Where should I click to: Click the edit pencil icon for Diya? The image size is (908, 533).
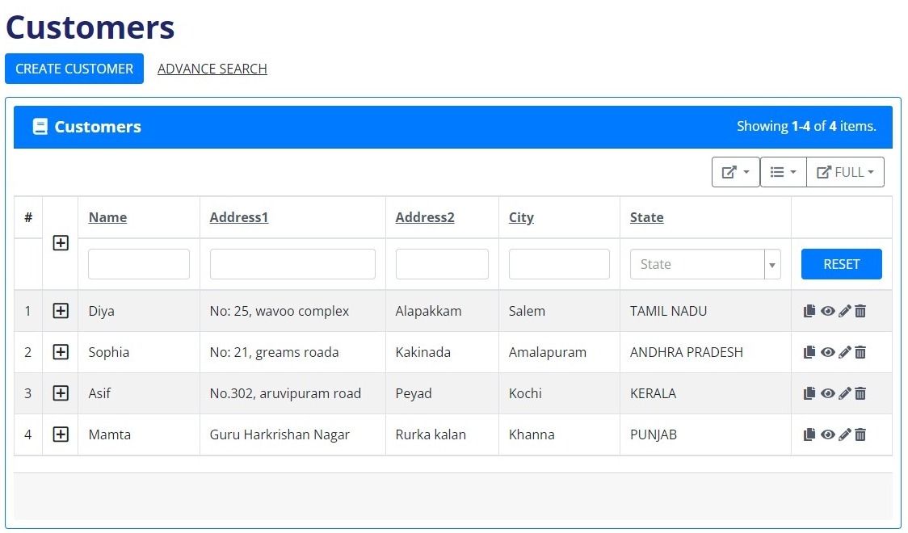point(845,311)
